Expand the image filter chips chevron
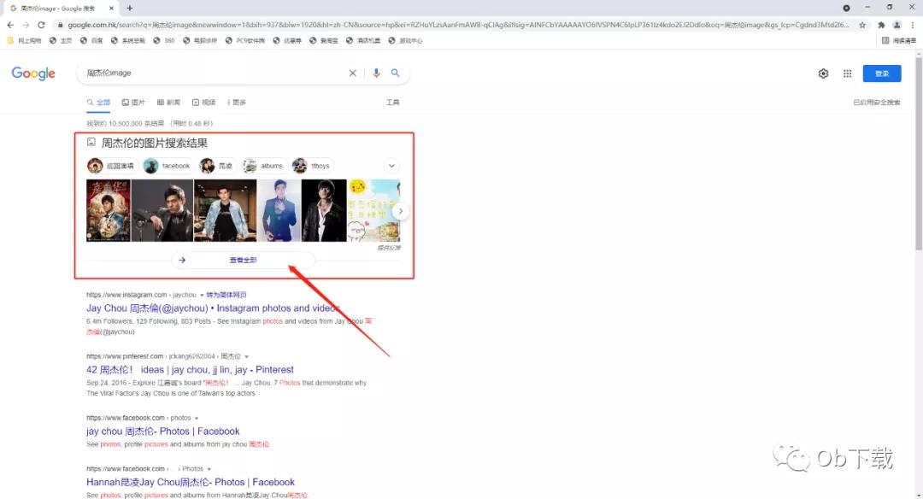 tap(391, 166)
